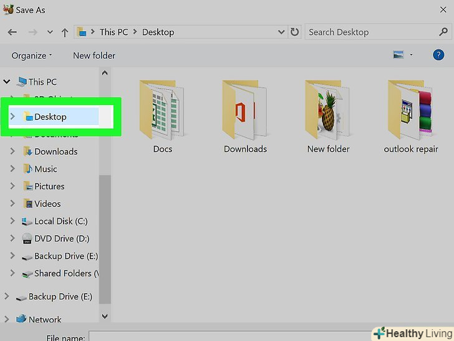Viewport: 454px width, 341px height.
Task: Expand the Network tree node
Action: tap(7, 319)
